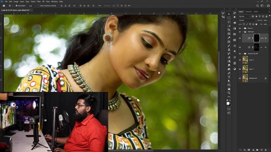Open the layer filter Kind dropdown
271x152 pixels.
click(x=245, y=16)
